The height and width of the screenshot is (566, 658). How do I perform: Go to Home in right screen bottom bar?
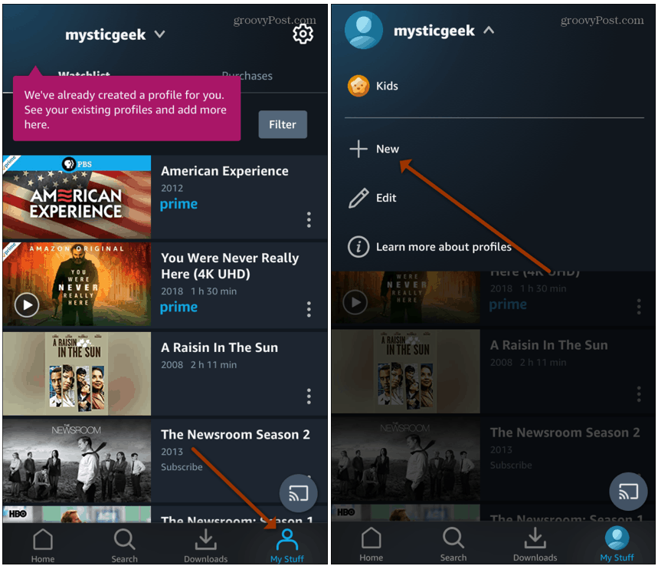coord(372,545)
